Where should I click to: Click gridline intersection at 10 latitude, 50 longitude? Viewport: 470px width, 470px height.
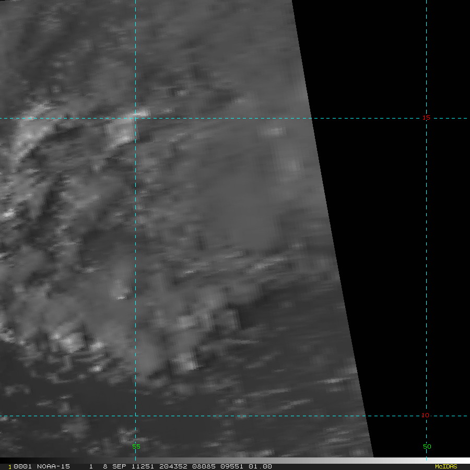pos(427,416)
